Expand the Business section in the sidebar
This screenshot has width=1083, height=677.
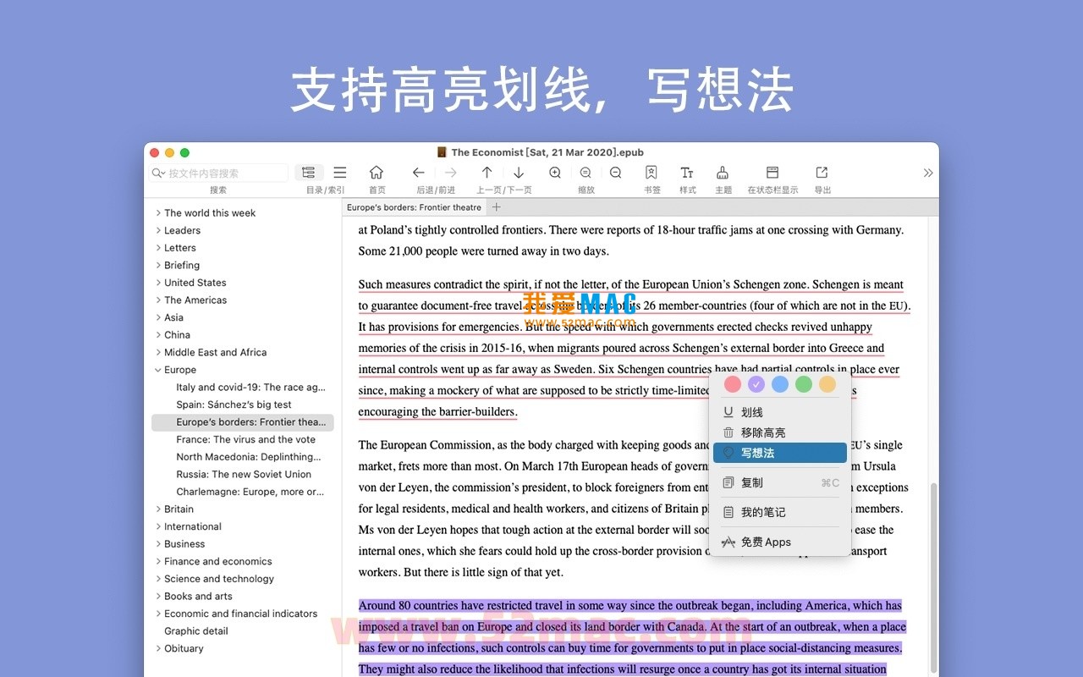click(158, 543)
